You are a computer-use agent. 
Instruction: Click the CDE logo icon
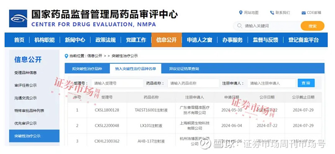(18, 18)
